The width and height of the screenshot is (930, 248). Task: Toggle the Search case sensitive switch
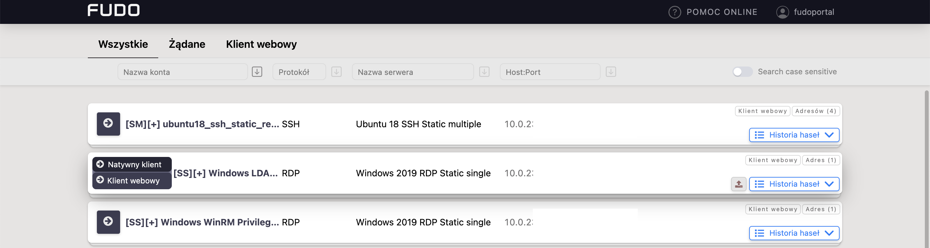click(x=742, y=72)
